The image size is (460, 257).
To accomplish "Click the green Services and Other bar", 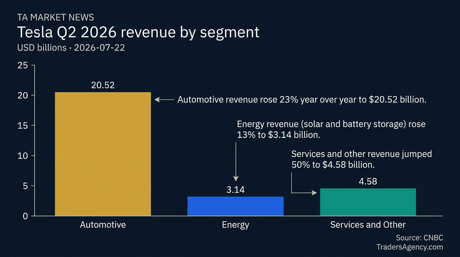I will pyautogui.click(x=368, y=202).
